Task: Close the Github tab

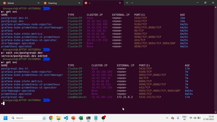Action: [x=39, y=3]
